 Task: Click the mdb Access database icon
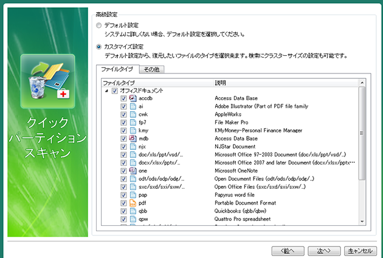pos(133,138)
